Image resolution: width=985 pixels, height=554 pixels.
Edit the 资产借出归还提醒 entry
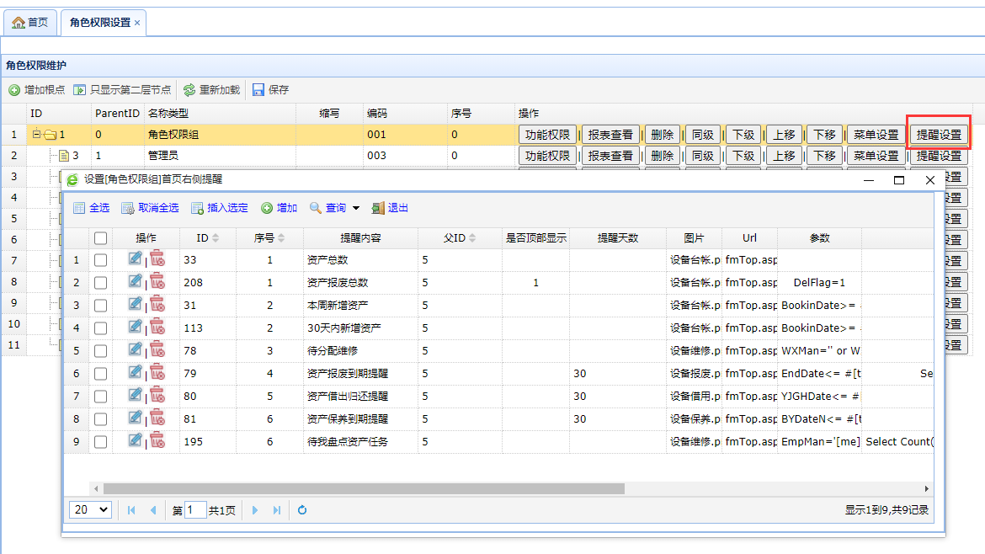point(135,395)
